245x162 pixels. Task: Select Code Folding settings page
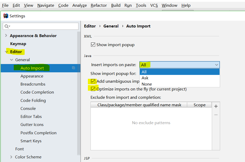(33, 100)
